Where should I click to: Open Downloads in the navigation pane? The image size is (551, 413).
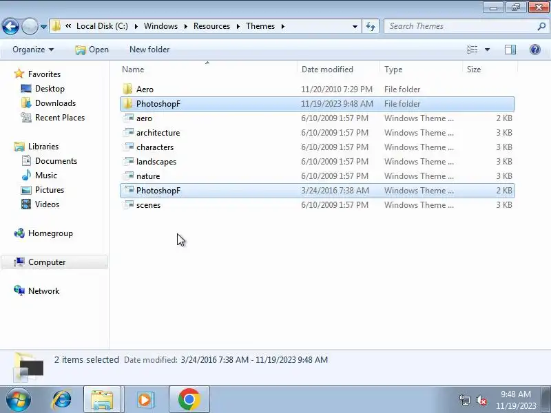[x=48, y=103]
